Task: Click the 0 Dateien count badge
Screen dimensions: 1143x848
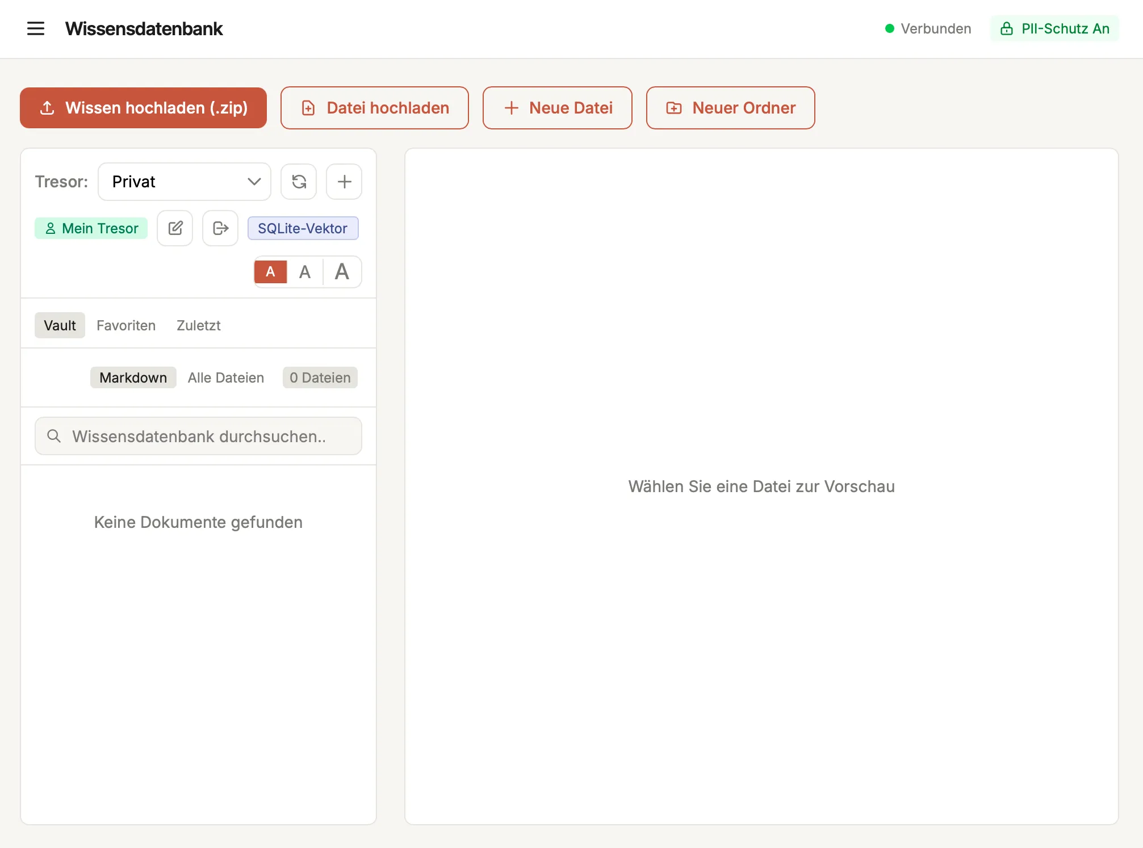Action: tap(320, 377)
